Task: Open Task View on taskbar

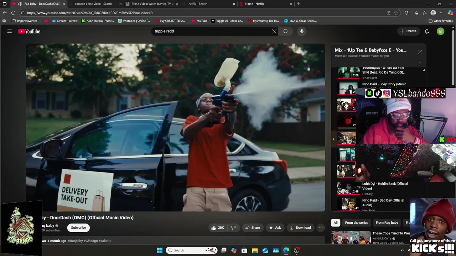Action: (224, 250)
